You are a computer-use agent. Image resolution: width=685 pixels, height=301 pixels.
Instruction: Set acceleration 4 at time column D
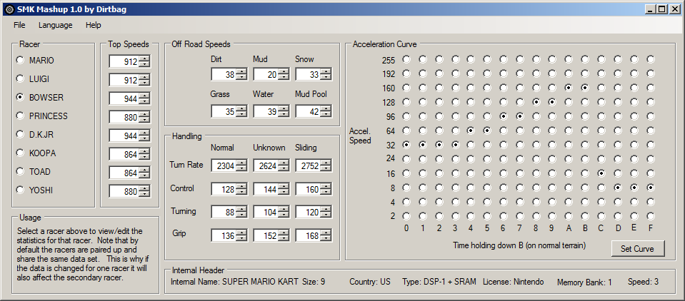(617, 202)
